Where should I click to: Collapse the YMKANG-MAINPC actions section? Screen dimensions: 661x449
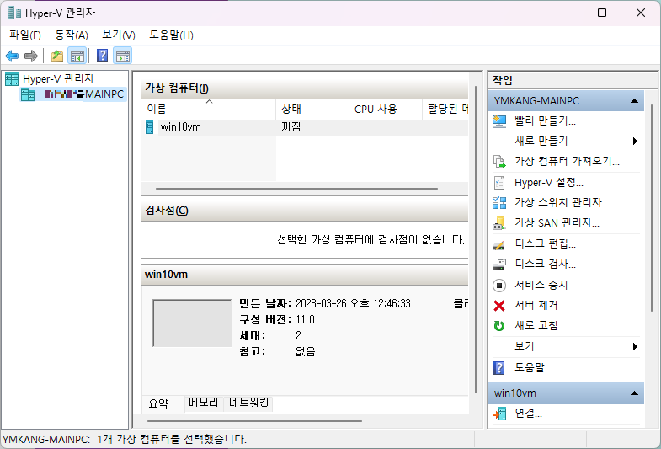pos(634,101)
